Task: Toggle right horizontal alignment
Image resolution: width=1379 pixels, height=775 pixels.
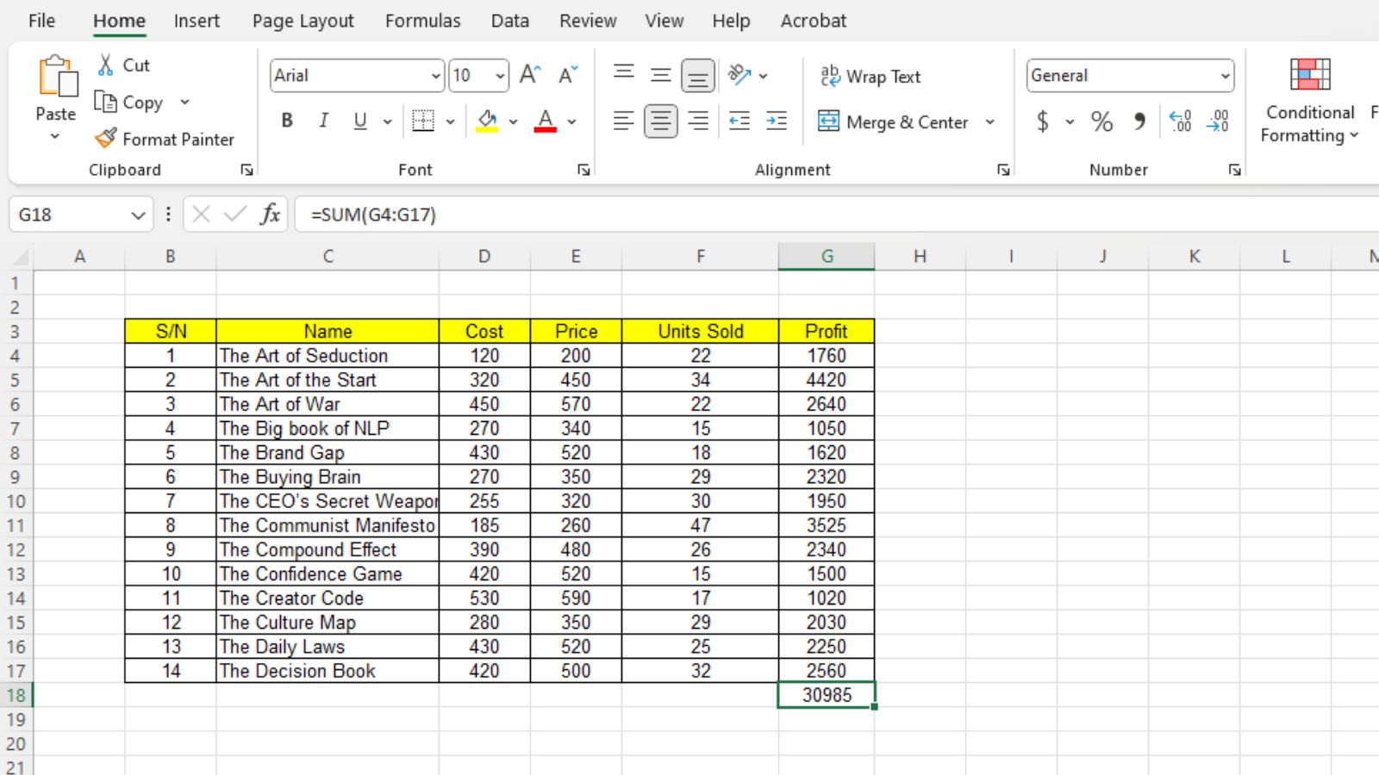Action: pyautogui.click(x=698, y=121)
